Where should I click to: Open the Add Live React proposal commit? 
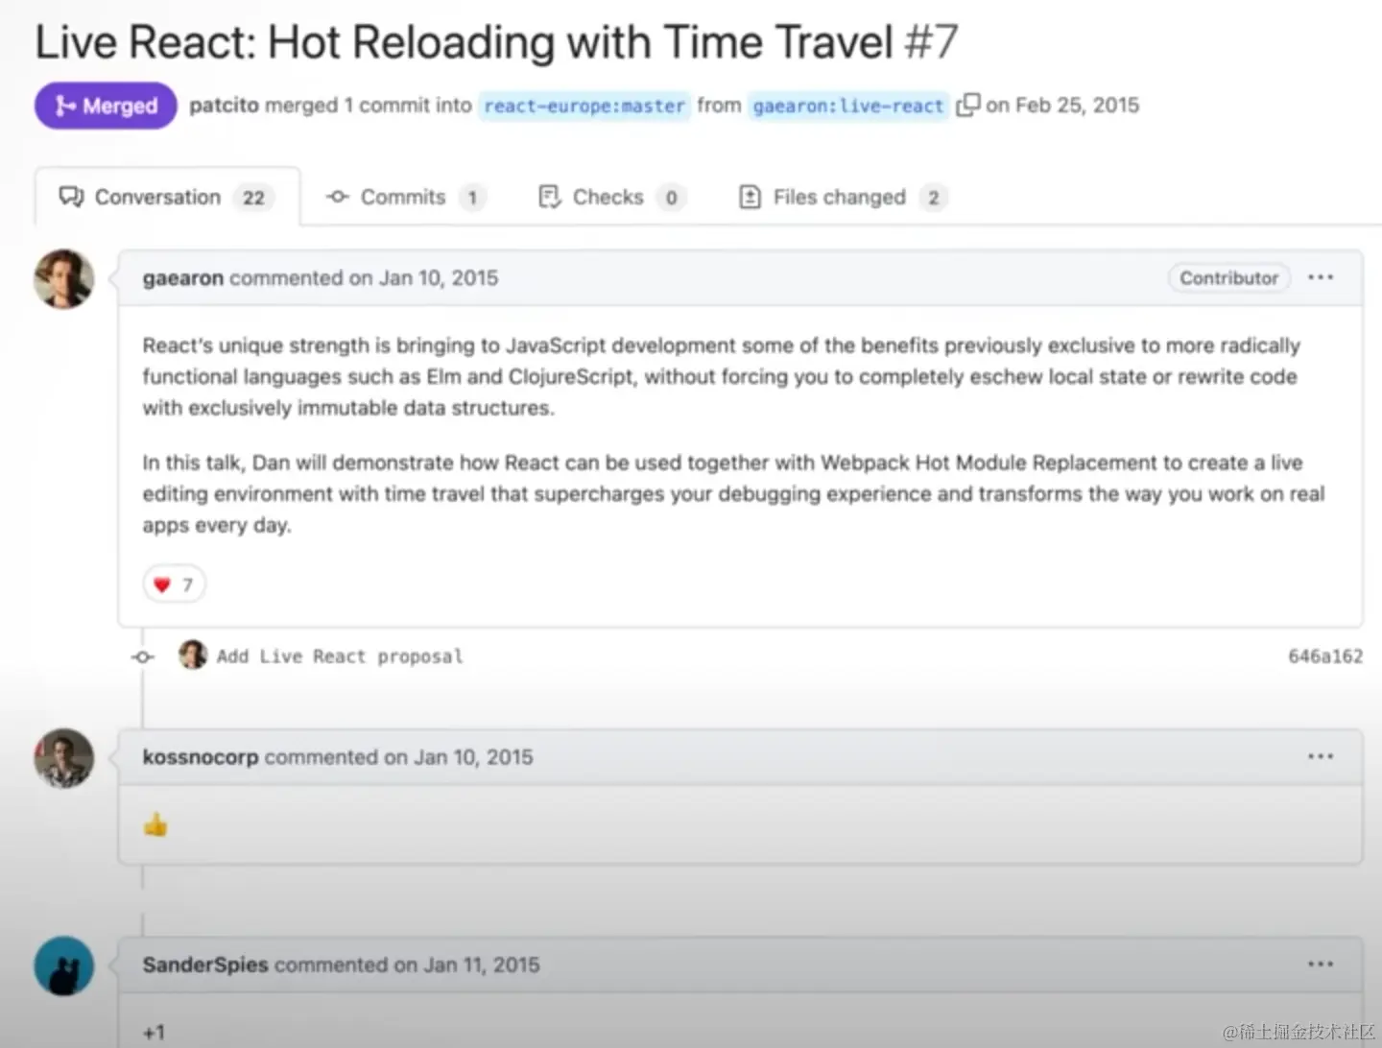[x=340, y=656]
